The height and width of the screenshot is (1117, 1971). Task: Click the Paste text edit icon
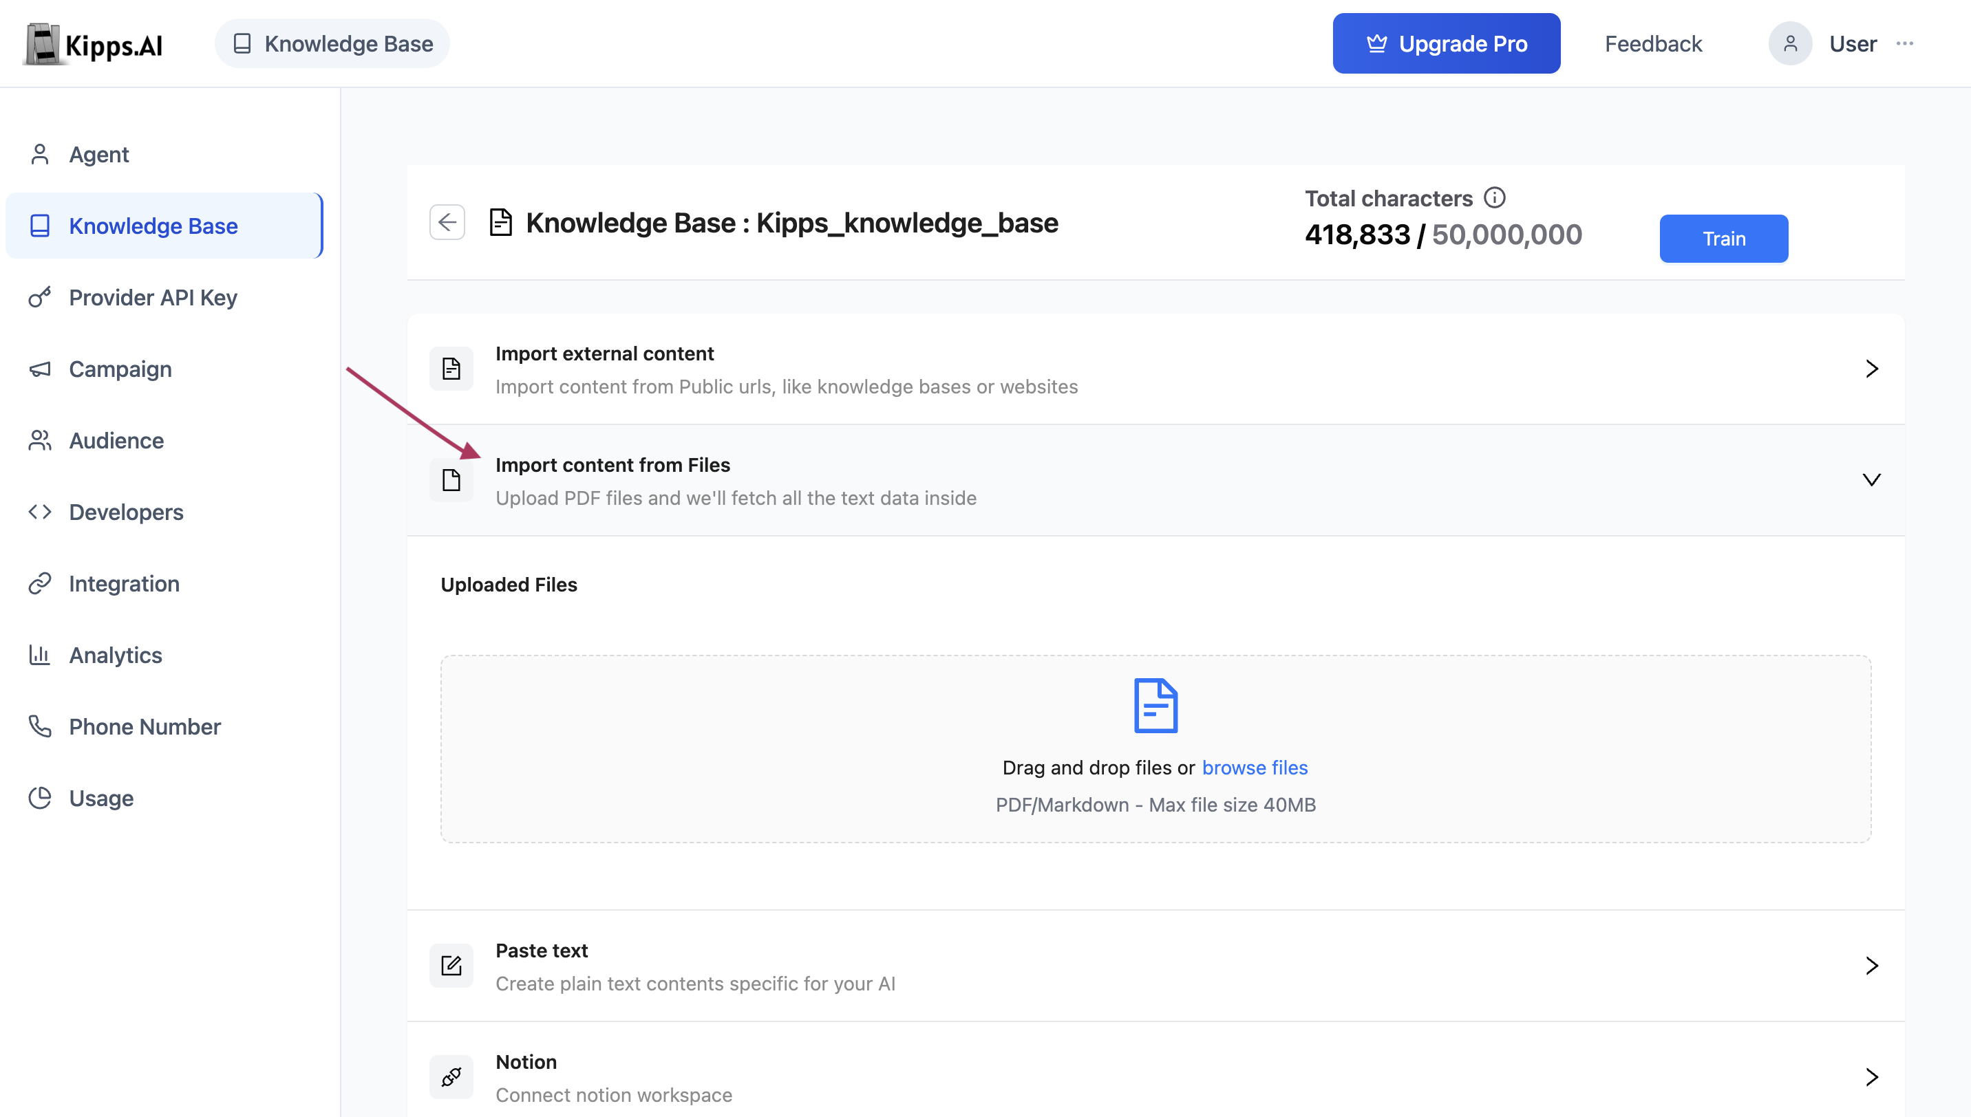[451, 965]
